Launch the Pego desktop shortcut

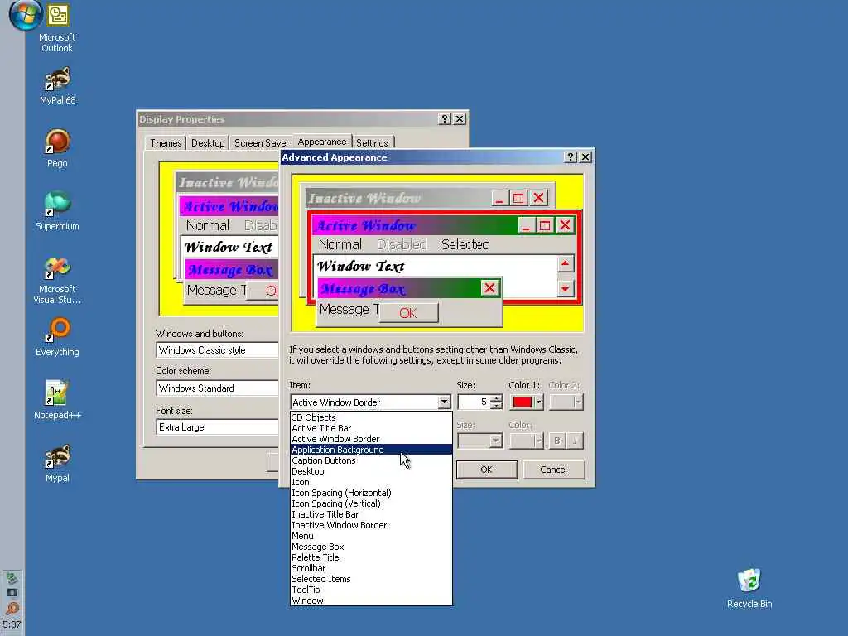[x=57, y=149]
